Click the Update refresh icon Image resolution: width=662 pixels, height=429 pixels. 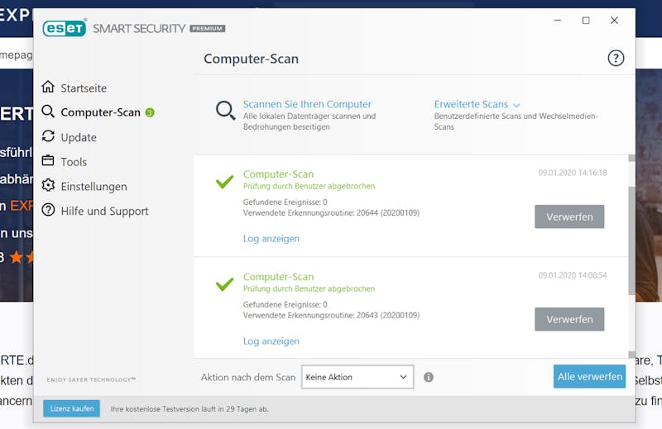pyautogui.click(x=48, y=136)
